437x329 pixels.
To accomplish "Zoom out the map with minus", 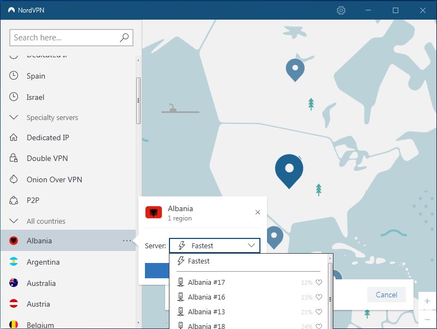I will tap(427, 319).
